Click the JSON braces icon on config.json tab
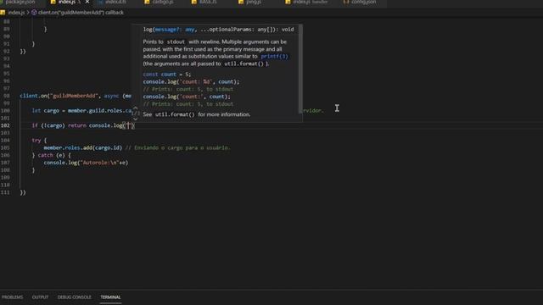Image resolution: width=543 pixels, height=305 pixels. click(x=345, y=2)
